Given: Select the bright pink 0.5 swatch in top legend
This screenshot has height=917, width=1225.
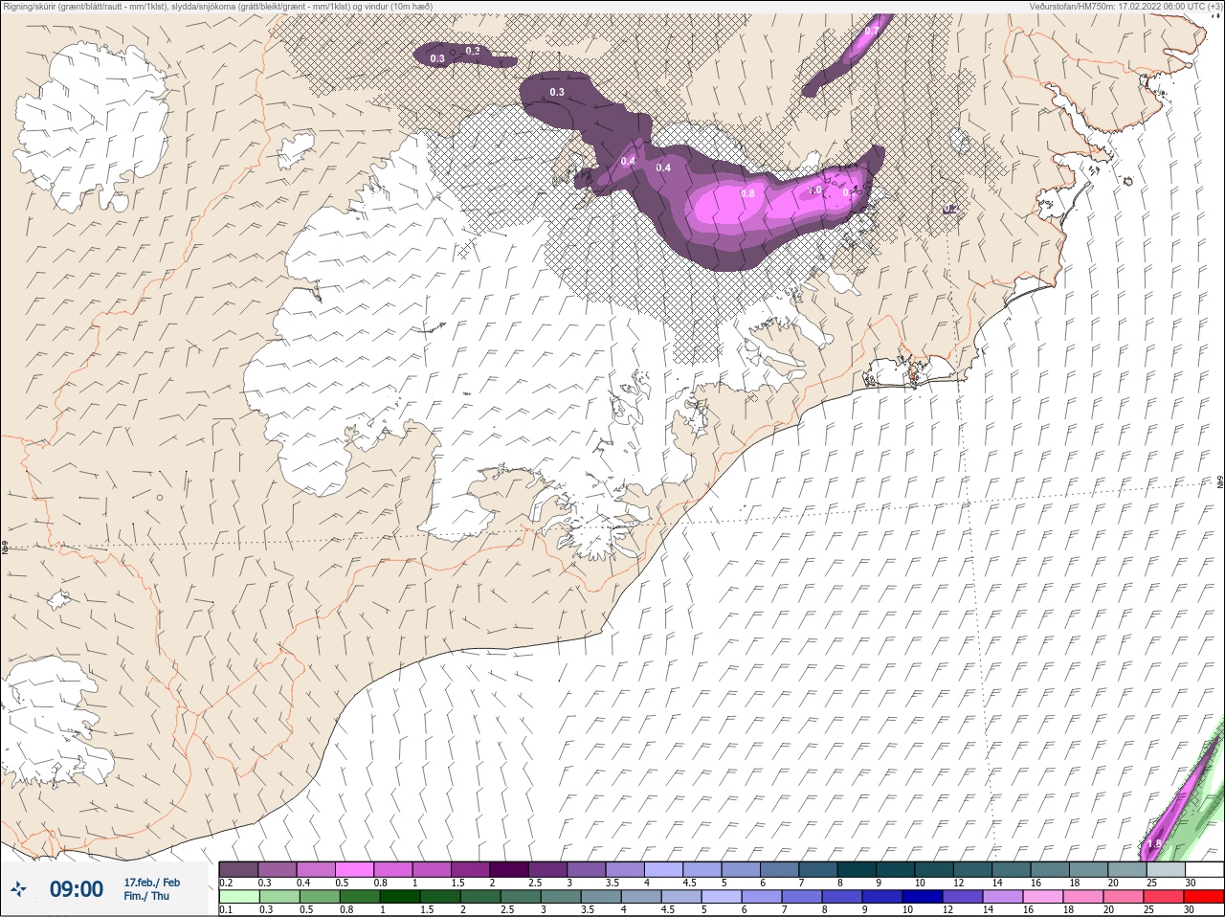Looking at the screenshot, I should 354,869.
